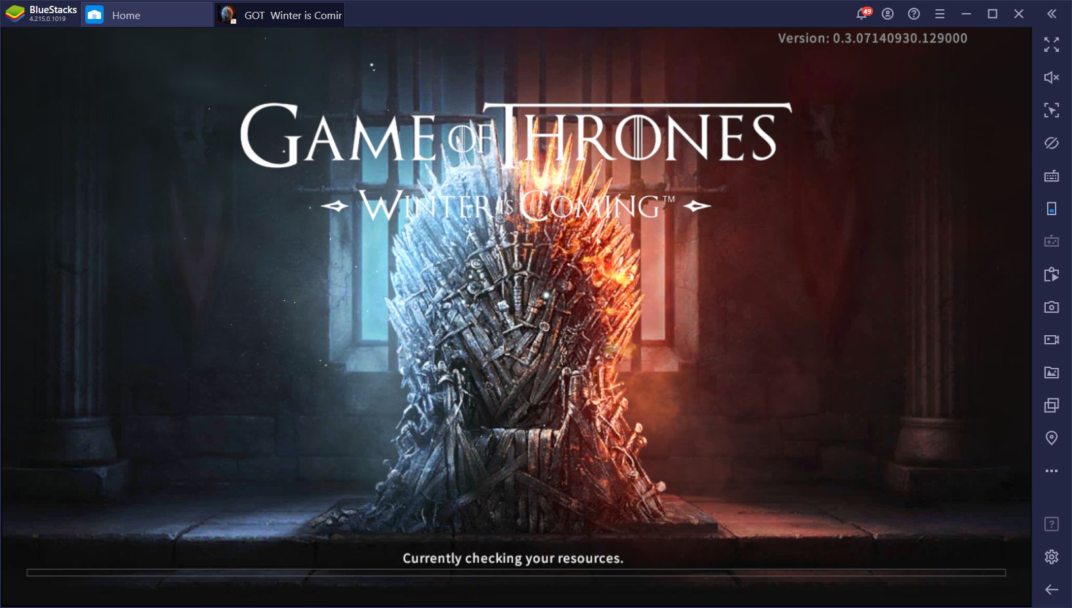Rotate the screen using phone icon
The height and width of the screenshot is (608, 1072).
coord(1052,209)
